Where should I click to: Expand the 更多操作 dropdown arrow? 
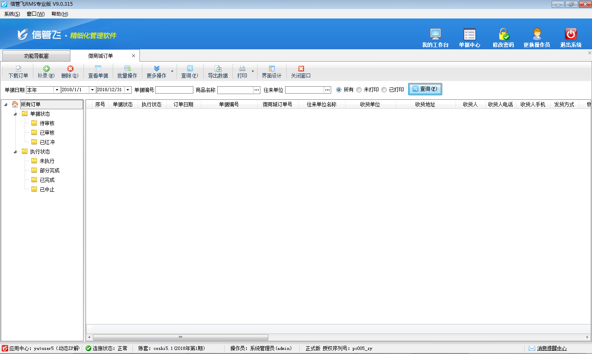[x=172, y=71]
